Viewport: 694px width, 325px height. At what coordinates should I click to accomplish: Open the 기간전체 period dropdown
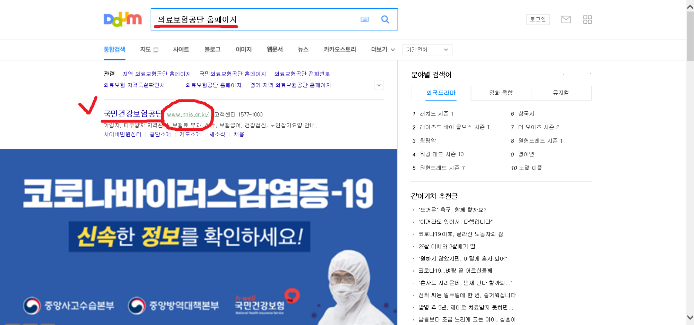pyautogui.click(x=427, y=50)
